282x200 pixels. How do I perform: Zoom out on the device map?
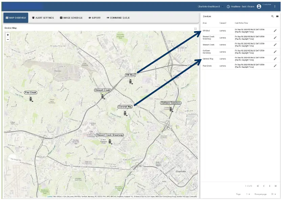8,39
